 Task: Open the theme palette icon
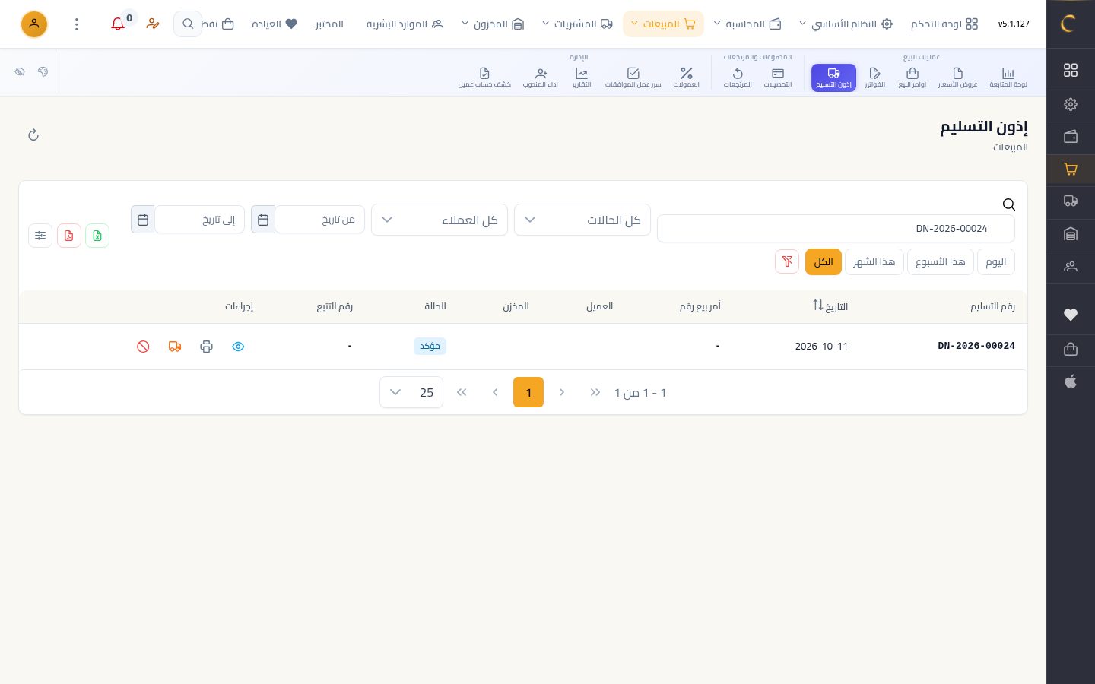pyautogui.click(x=43, y=71)
